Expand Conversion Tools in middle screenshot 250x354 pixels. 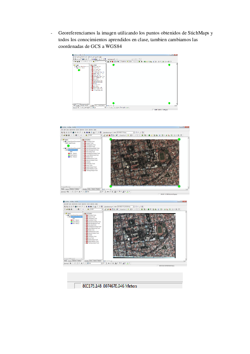(x=83, y=147)
